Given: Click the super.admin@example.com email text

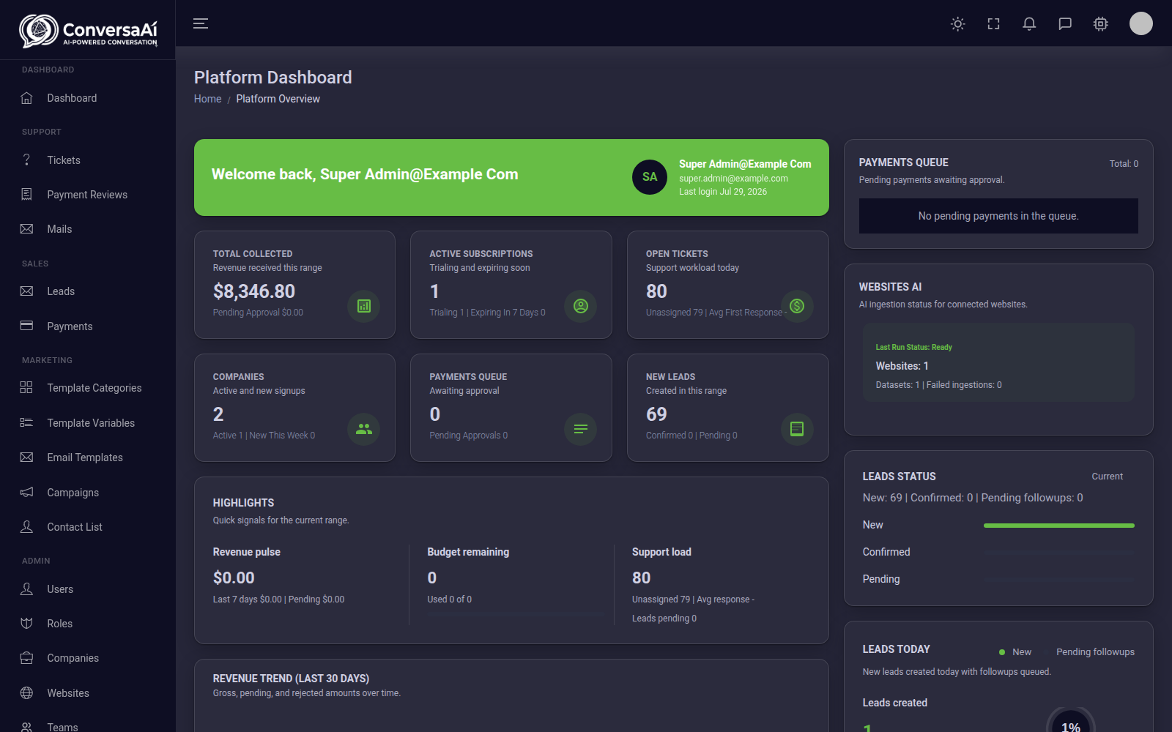Looking at the screenshot, I should coord(733,179).
